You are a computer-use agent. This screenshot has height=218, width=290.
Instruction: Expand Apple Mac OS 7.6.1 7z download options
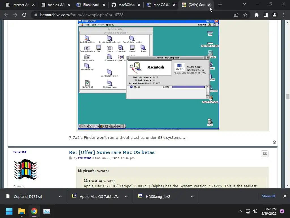pyautogui.click(x=126, y=196)
